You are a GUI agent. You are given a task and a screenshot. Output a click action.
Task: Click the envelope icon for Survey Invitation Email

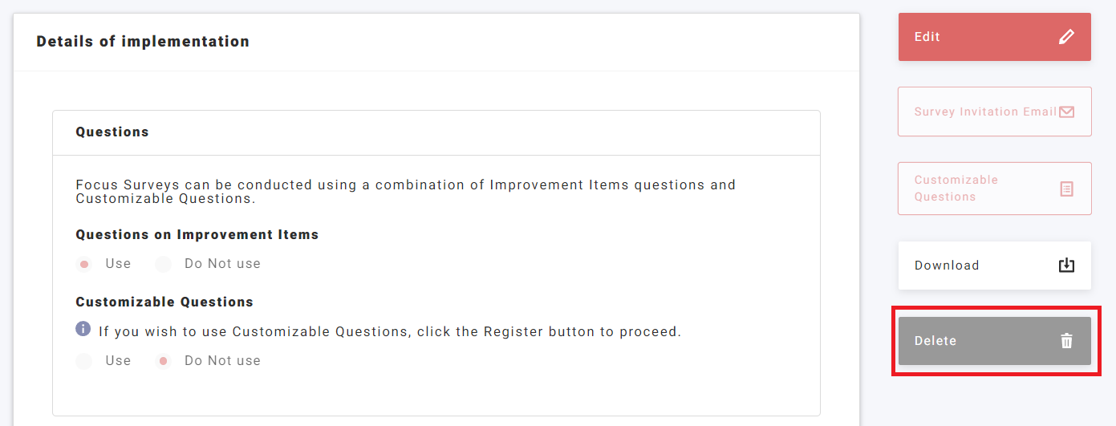(1066, 112)
